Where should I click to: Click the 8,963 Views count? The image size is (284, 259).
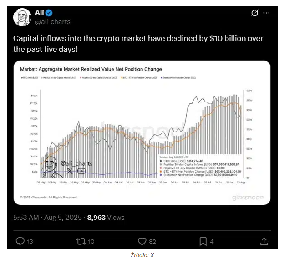pos(106,217)
